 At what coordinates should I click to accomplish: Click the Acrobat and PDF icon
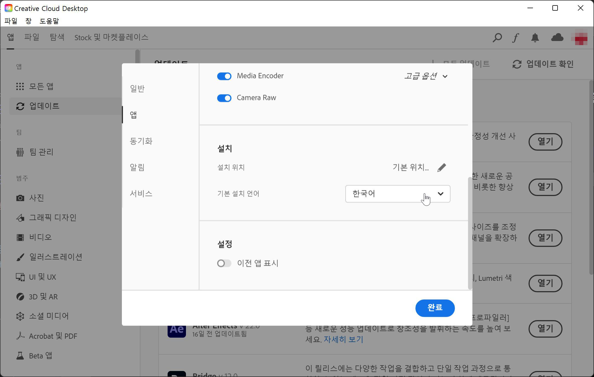[20, 336]
